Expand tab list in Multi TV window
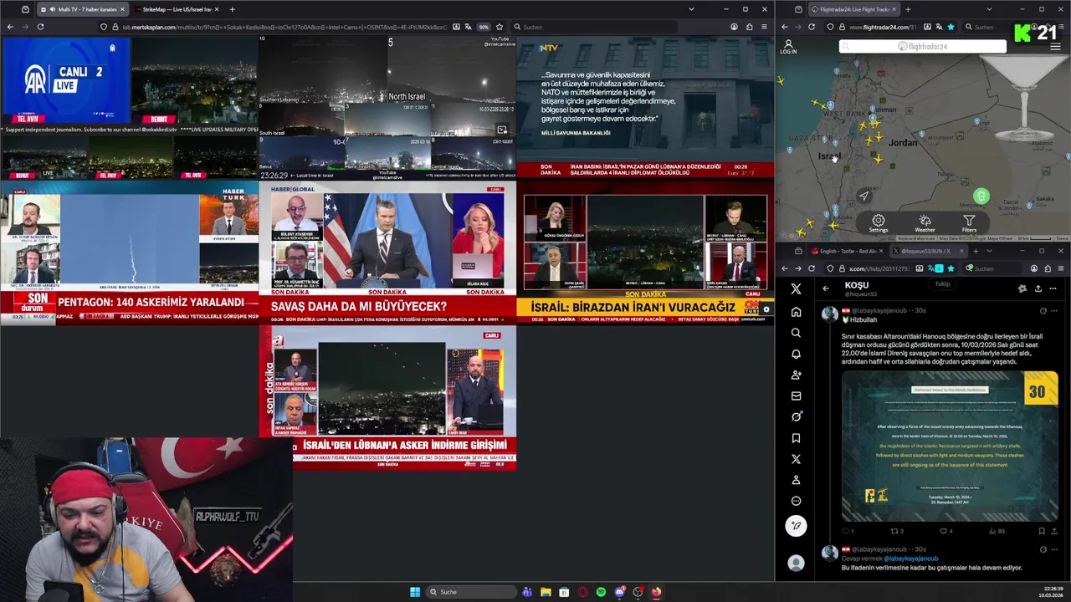 (x=691, y=9)
